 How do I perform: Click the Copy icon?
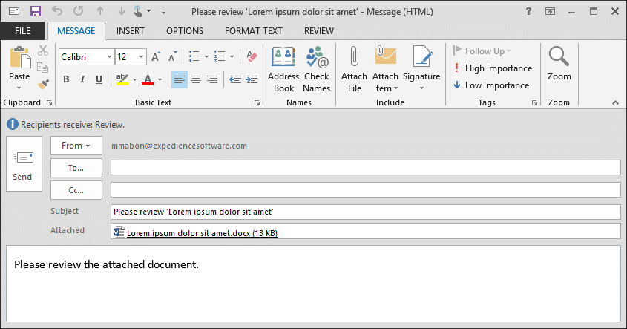(x=43, y=68)
